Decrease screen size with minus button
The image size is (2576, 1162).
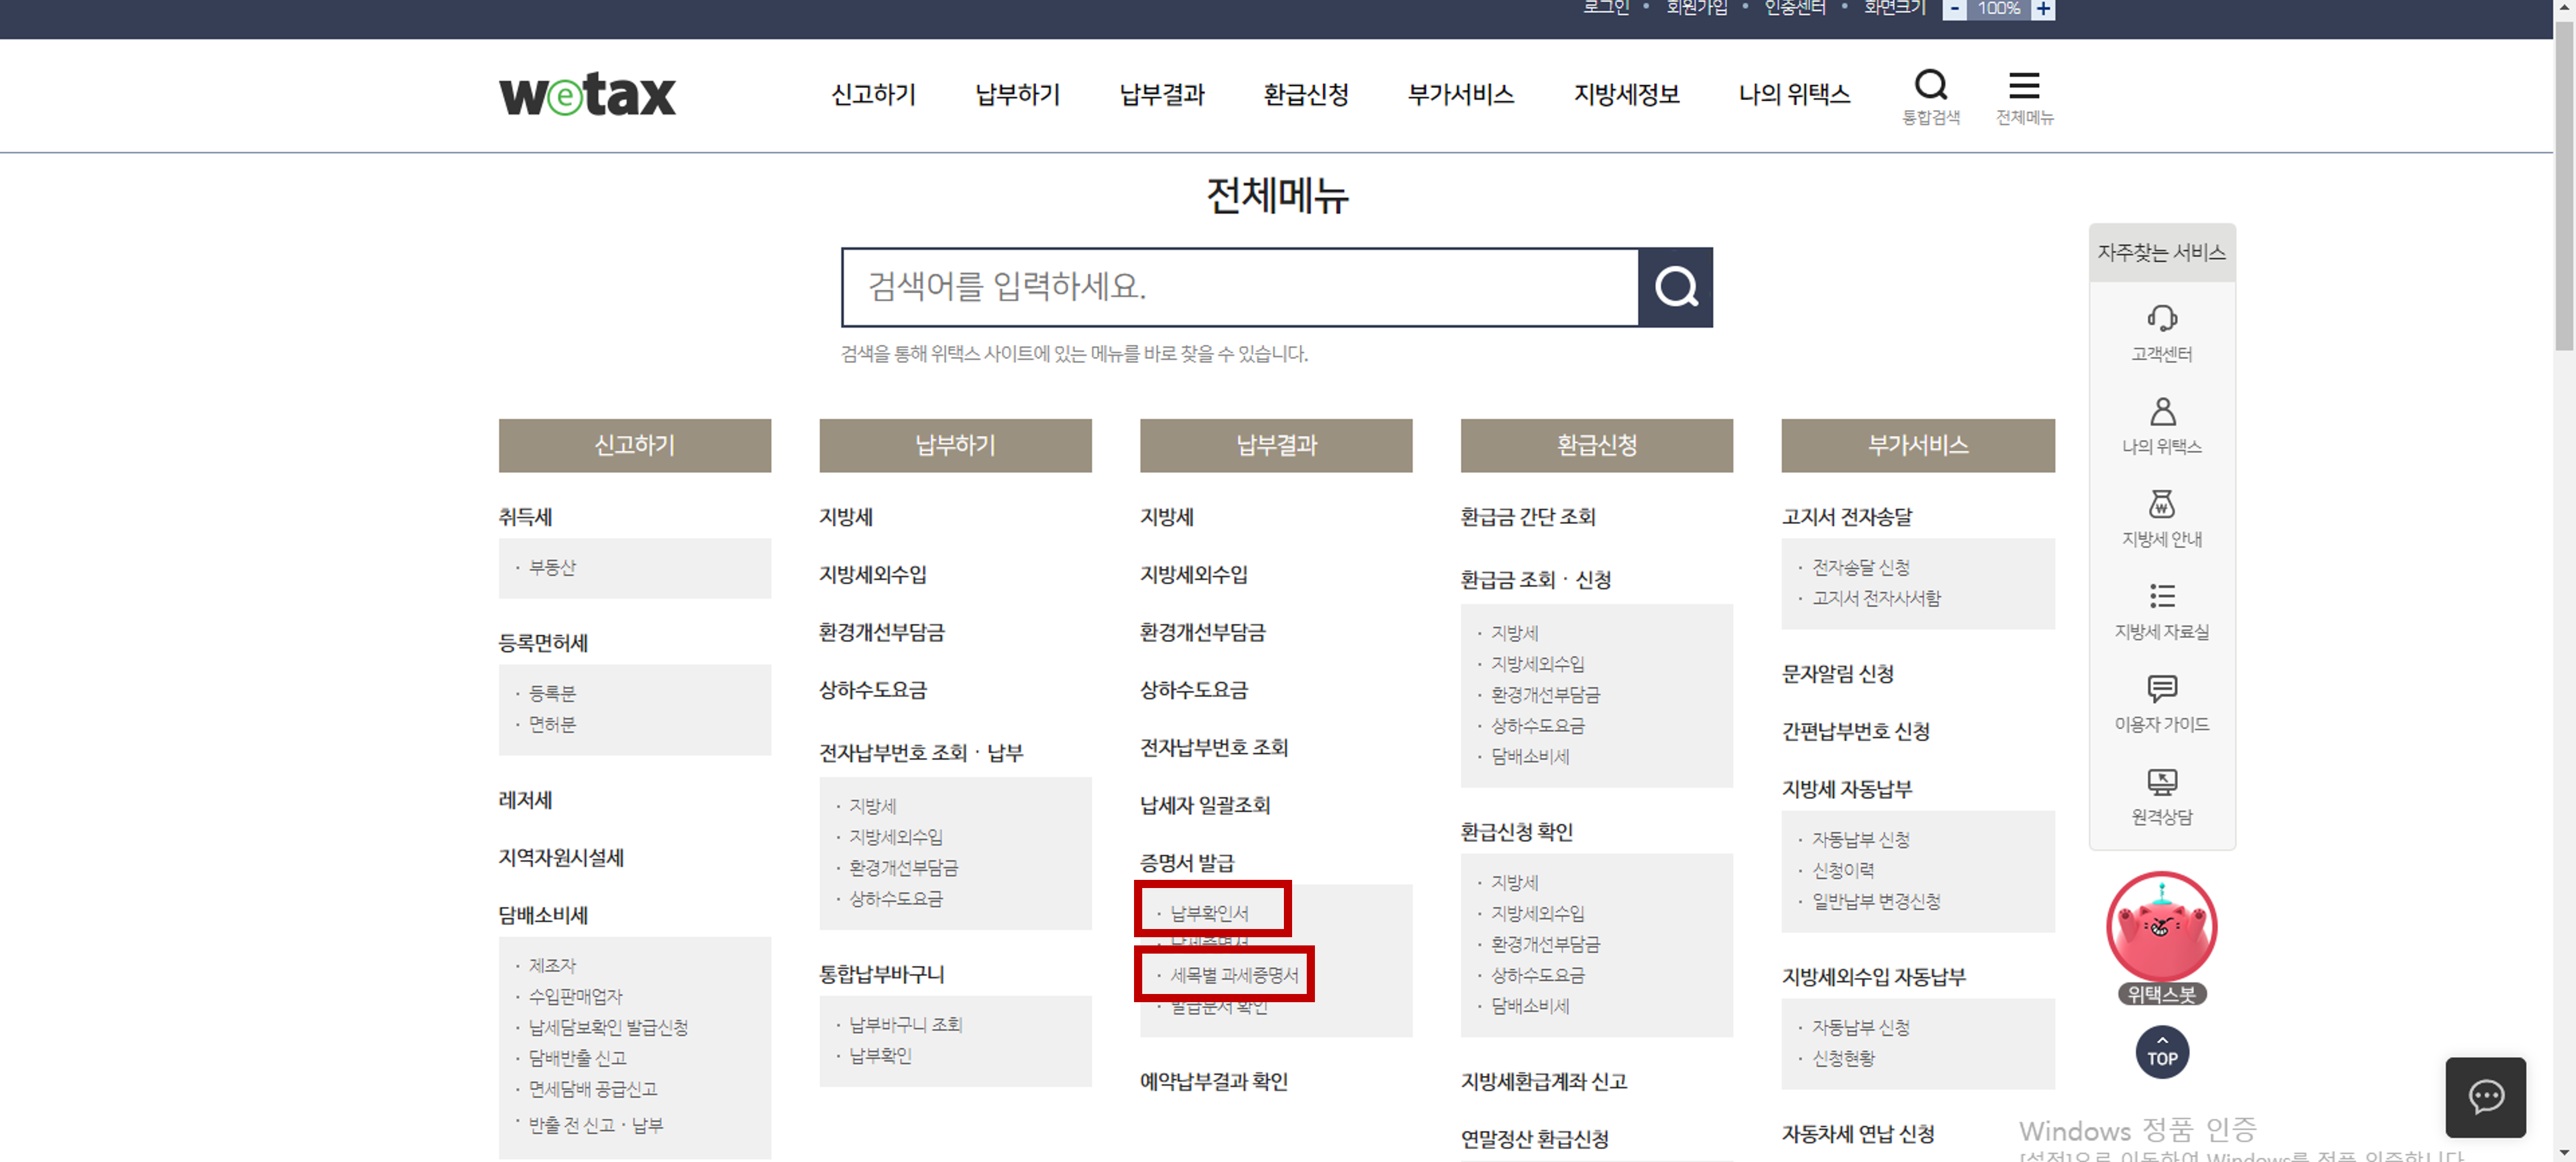pos(1954,9)
